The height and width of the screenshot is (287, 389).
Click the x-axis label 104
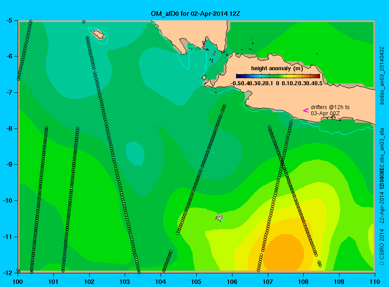[x=160, y=282]
